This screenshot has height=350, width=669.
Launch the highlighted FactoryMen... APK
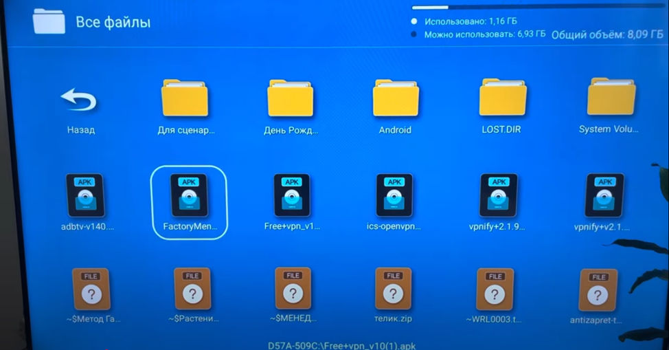pos(188,195)
